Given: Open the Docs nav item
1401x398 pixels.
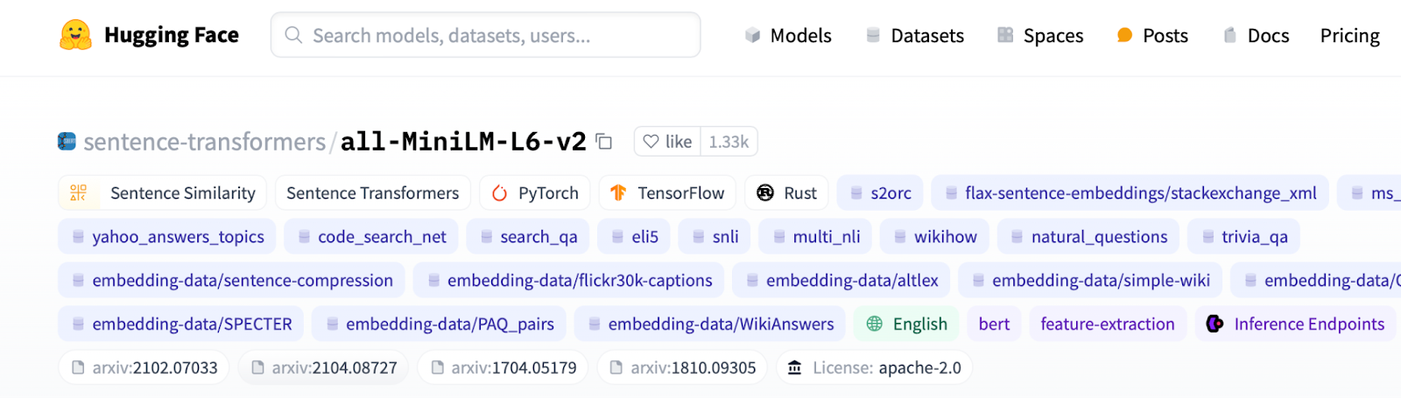Looking at the screenshot, I should [1257, 35].
